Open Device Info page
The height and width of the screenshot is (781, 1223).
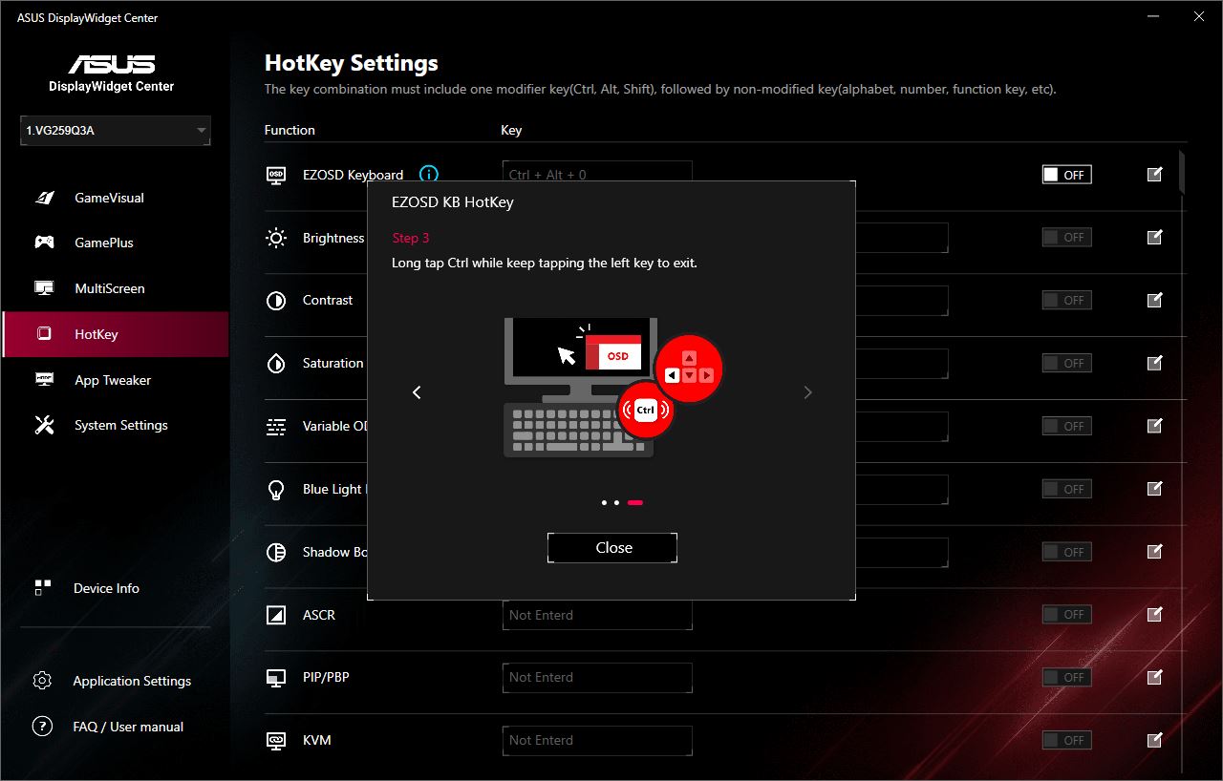coord(106,588)
